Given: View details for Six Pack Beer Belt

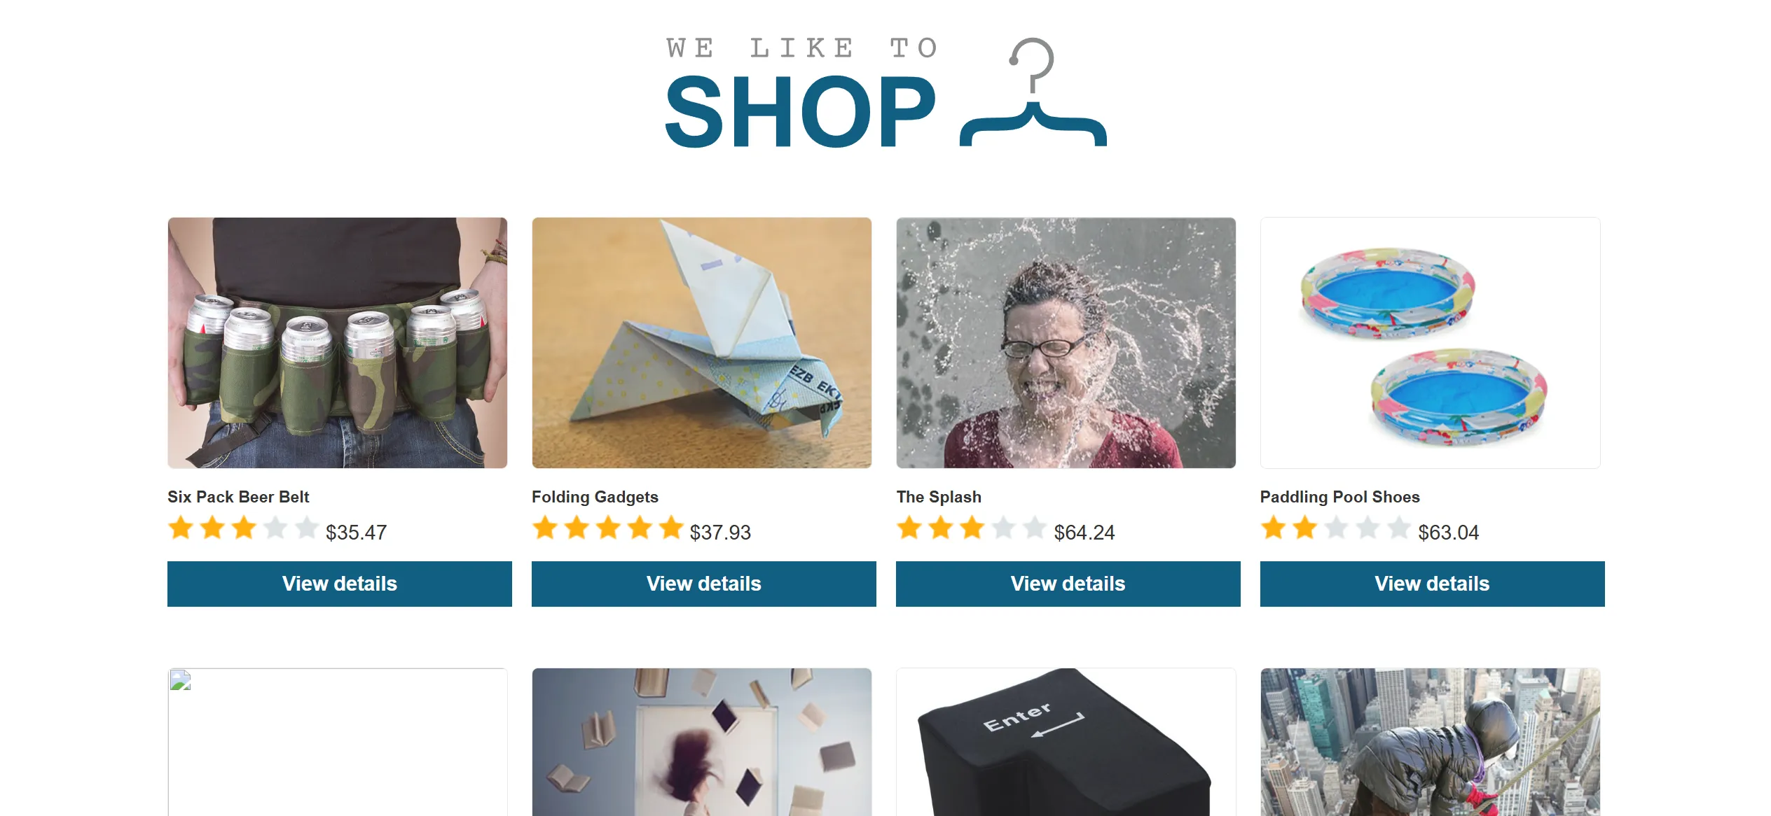Looking at the screenshot, I should coord(340,584).
